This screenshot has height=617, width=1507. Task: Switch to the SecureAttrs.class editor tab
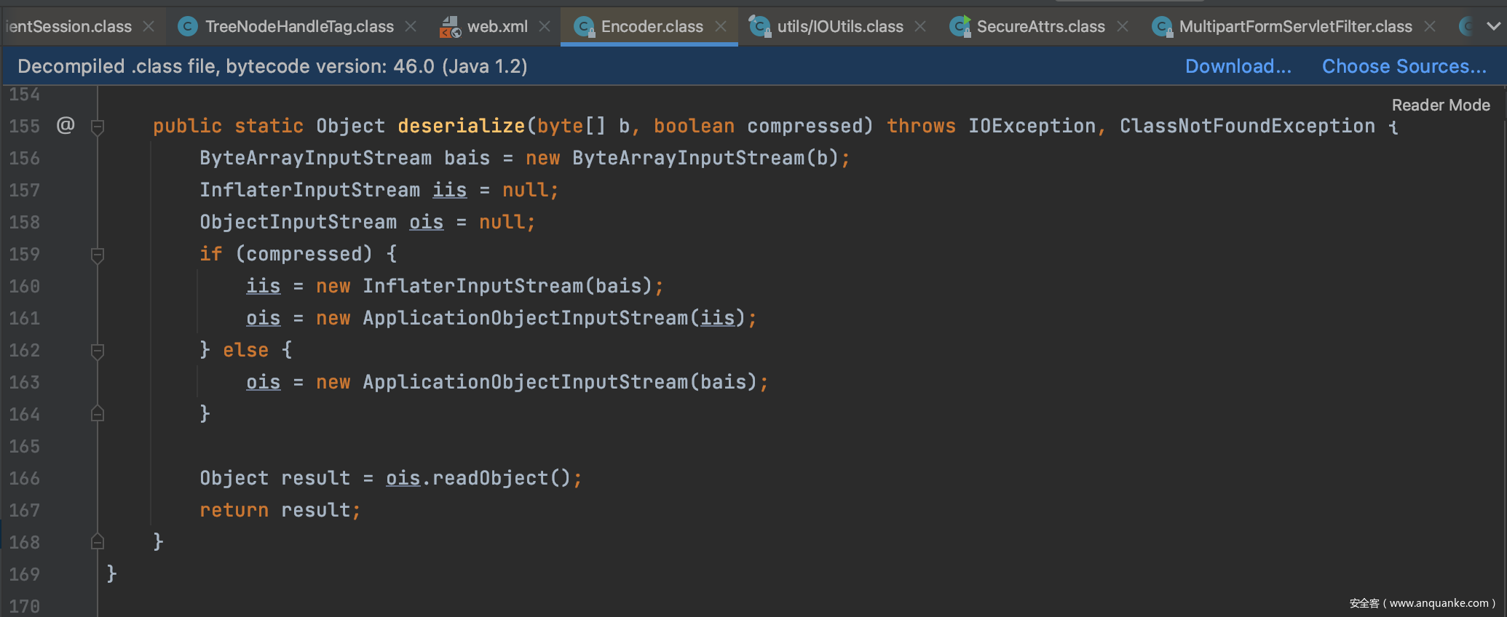pyautogui.click(x=1040, y=27)
